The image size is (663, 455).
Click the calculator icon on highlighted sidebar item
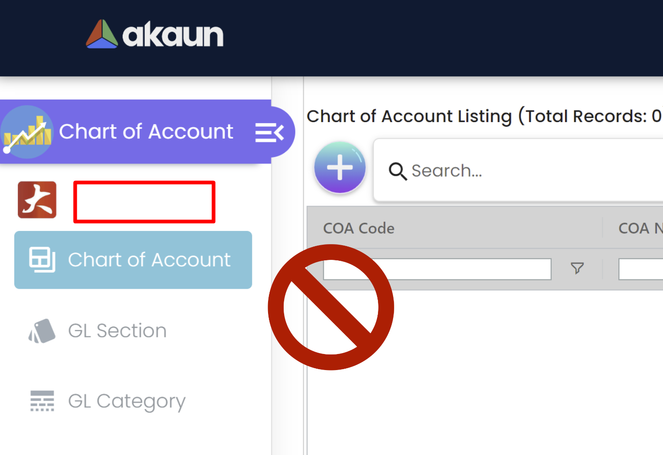pyautogui.click(x=42, y=259)
